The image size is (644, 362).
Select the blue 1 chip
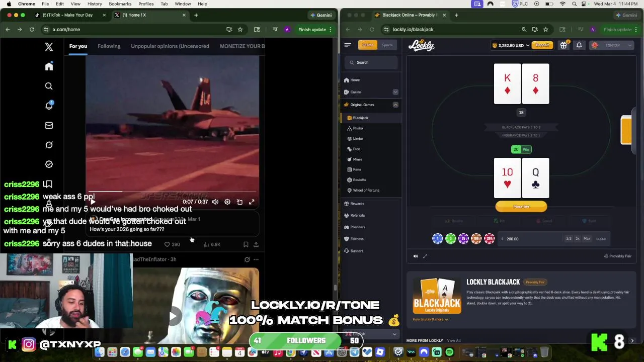438,239
